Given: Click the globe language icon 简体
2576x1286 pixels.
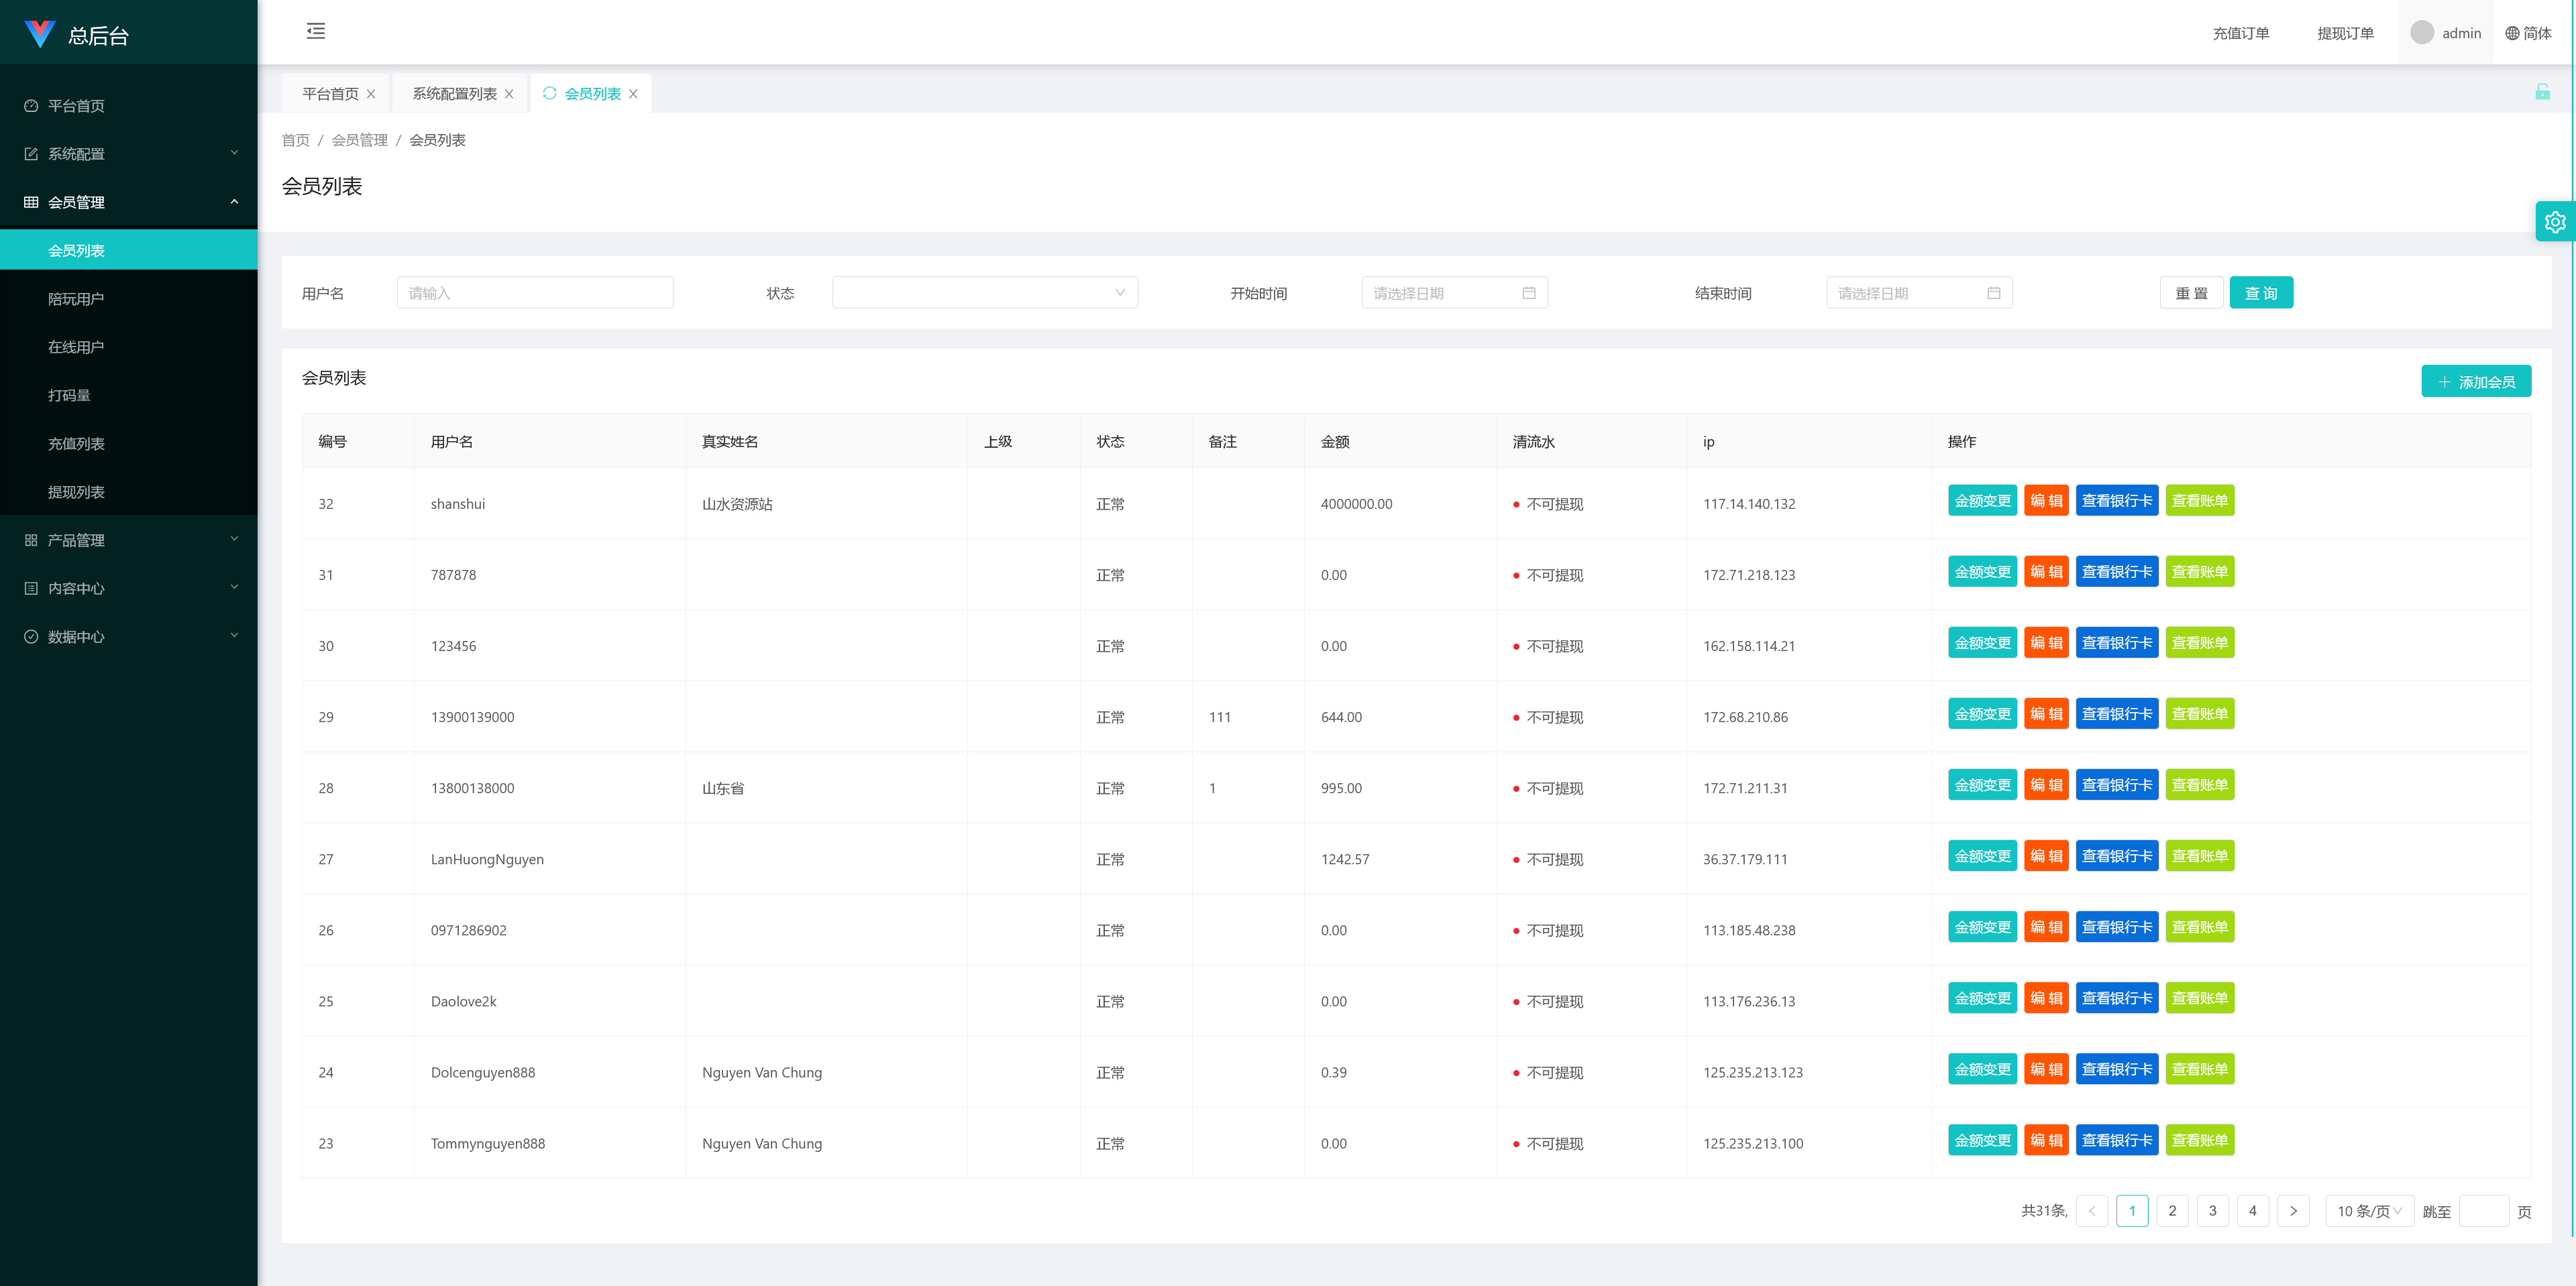Looking at the screenshot, I should (2512, 33).
